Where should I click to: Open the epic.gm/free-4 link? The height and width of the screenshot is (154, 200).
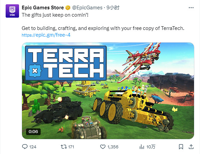click(46, 35)
